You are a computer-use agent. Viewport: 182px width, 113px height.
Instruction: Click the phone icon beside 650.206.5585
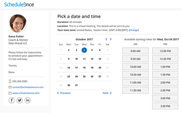tap(10, 81)
